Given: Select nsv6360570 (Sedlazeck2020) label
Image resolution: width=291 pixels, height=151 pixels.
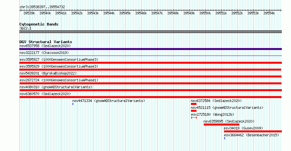Looking at the screenshot, I should (45, 94).
